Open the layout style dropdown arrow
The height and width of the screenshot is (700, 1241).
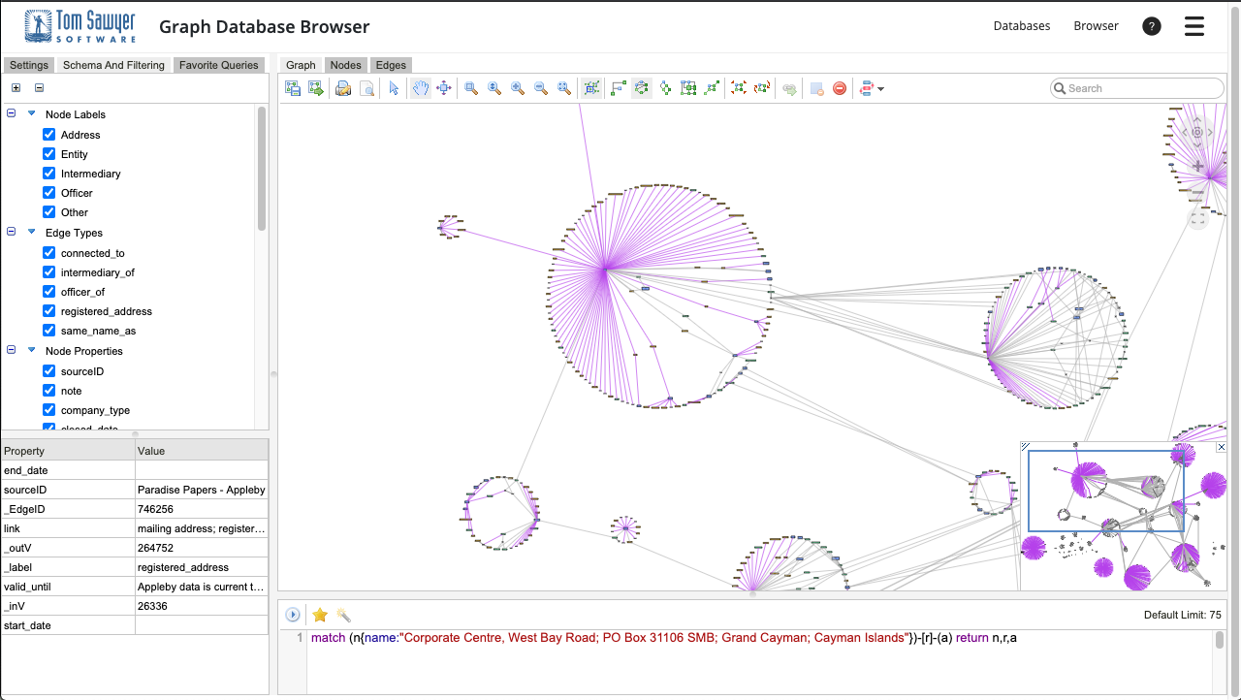pyautogui.click(x=882, y=88)
